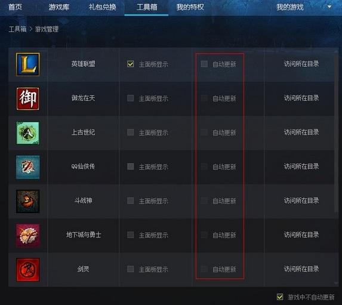This screenshot has height=305, width=342.
Task: Click the League of Legends game icon
Action: [x=28, y=64]
